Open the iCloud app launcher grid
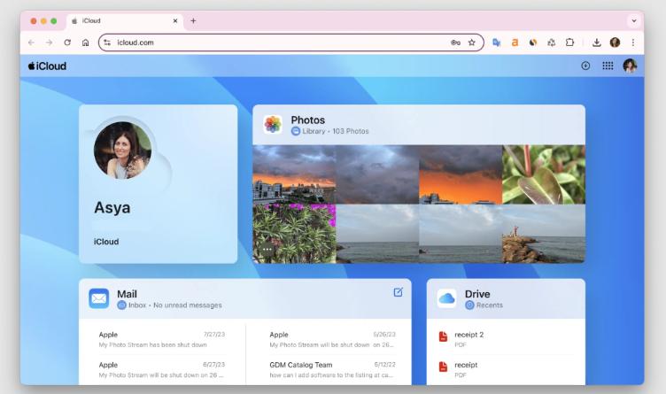 point(608,66)
